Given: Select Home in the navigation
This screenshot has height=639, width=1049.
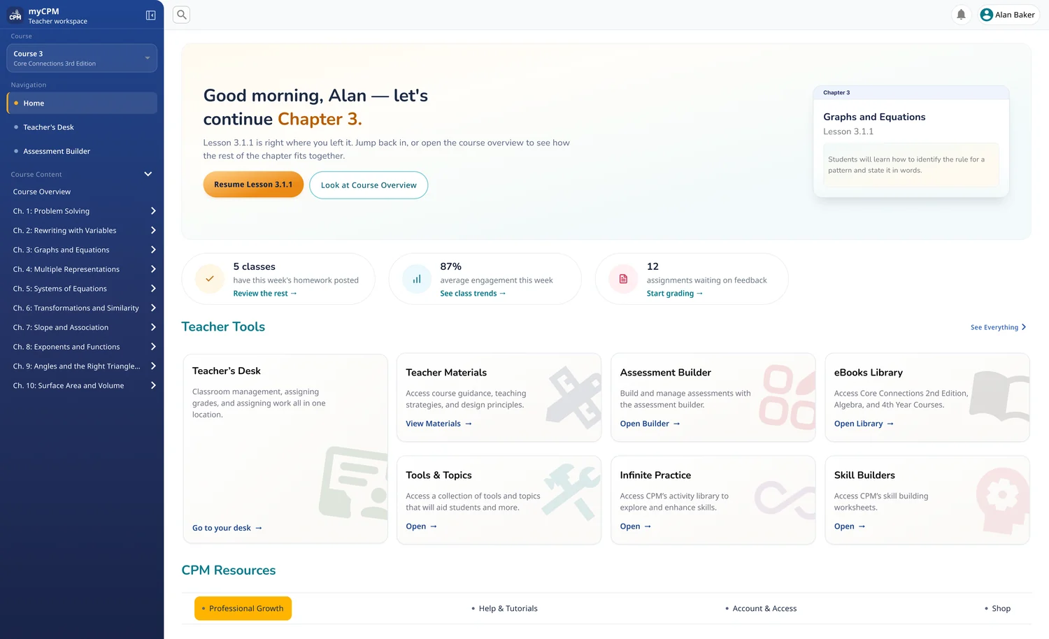Looking at the screenshot, I should [82, 103].
